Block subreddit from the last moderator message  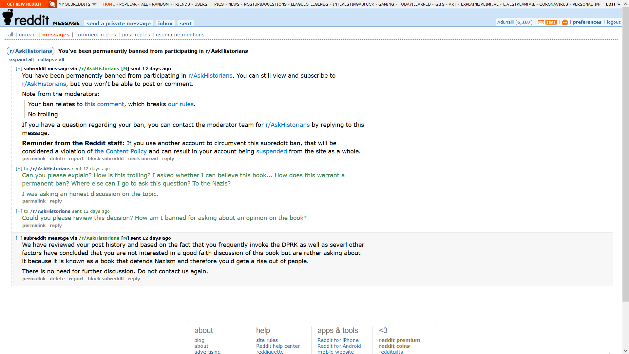106,279
